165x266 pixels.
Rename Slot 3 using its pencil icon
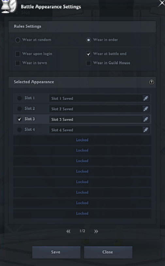pyautogui.click(x=146, y=119)
